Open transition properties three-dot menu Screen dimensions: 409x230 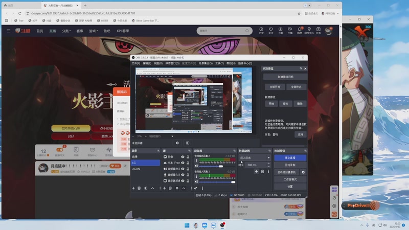tap(268, 171)
